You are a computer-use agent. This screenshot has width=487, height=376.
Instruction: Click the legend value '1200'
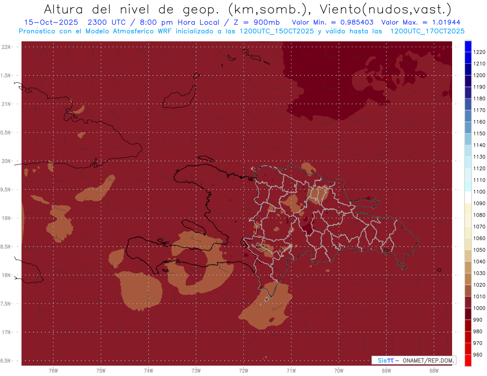(x=480, y=75)
